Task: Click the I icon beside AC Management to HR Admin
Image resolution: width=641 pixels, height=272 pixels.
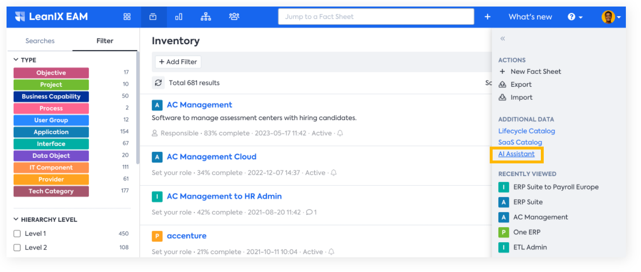Action: coord(157,196)
